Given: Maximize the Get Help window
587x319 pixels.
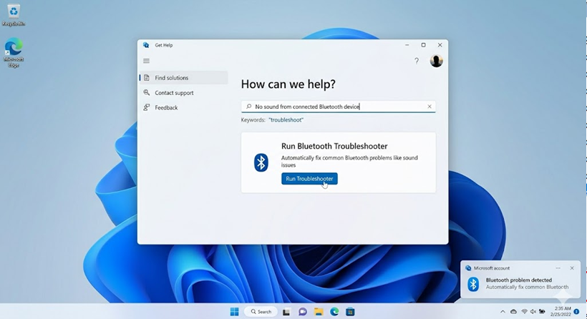Looking at the screenshot, I should coord(423,45).
